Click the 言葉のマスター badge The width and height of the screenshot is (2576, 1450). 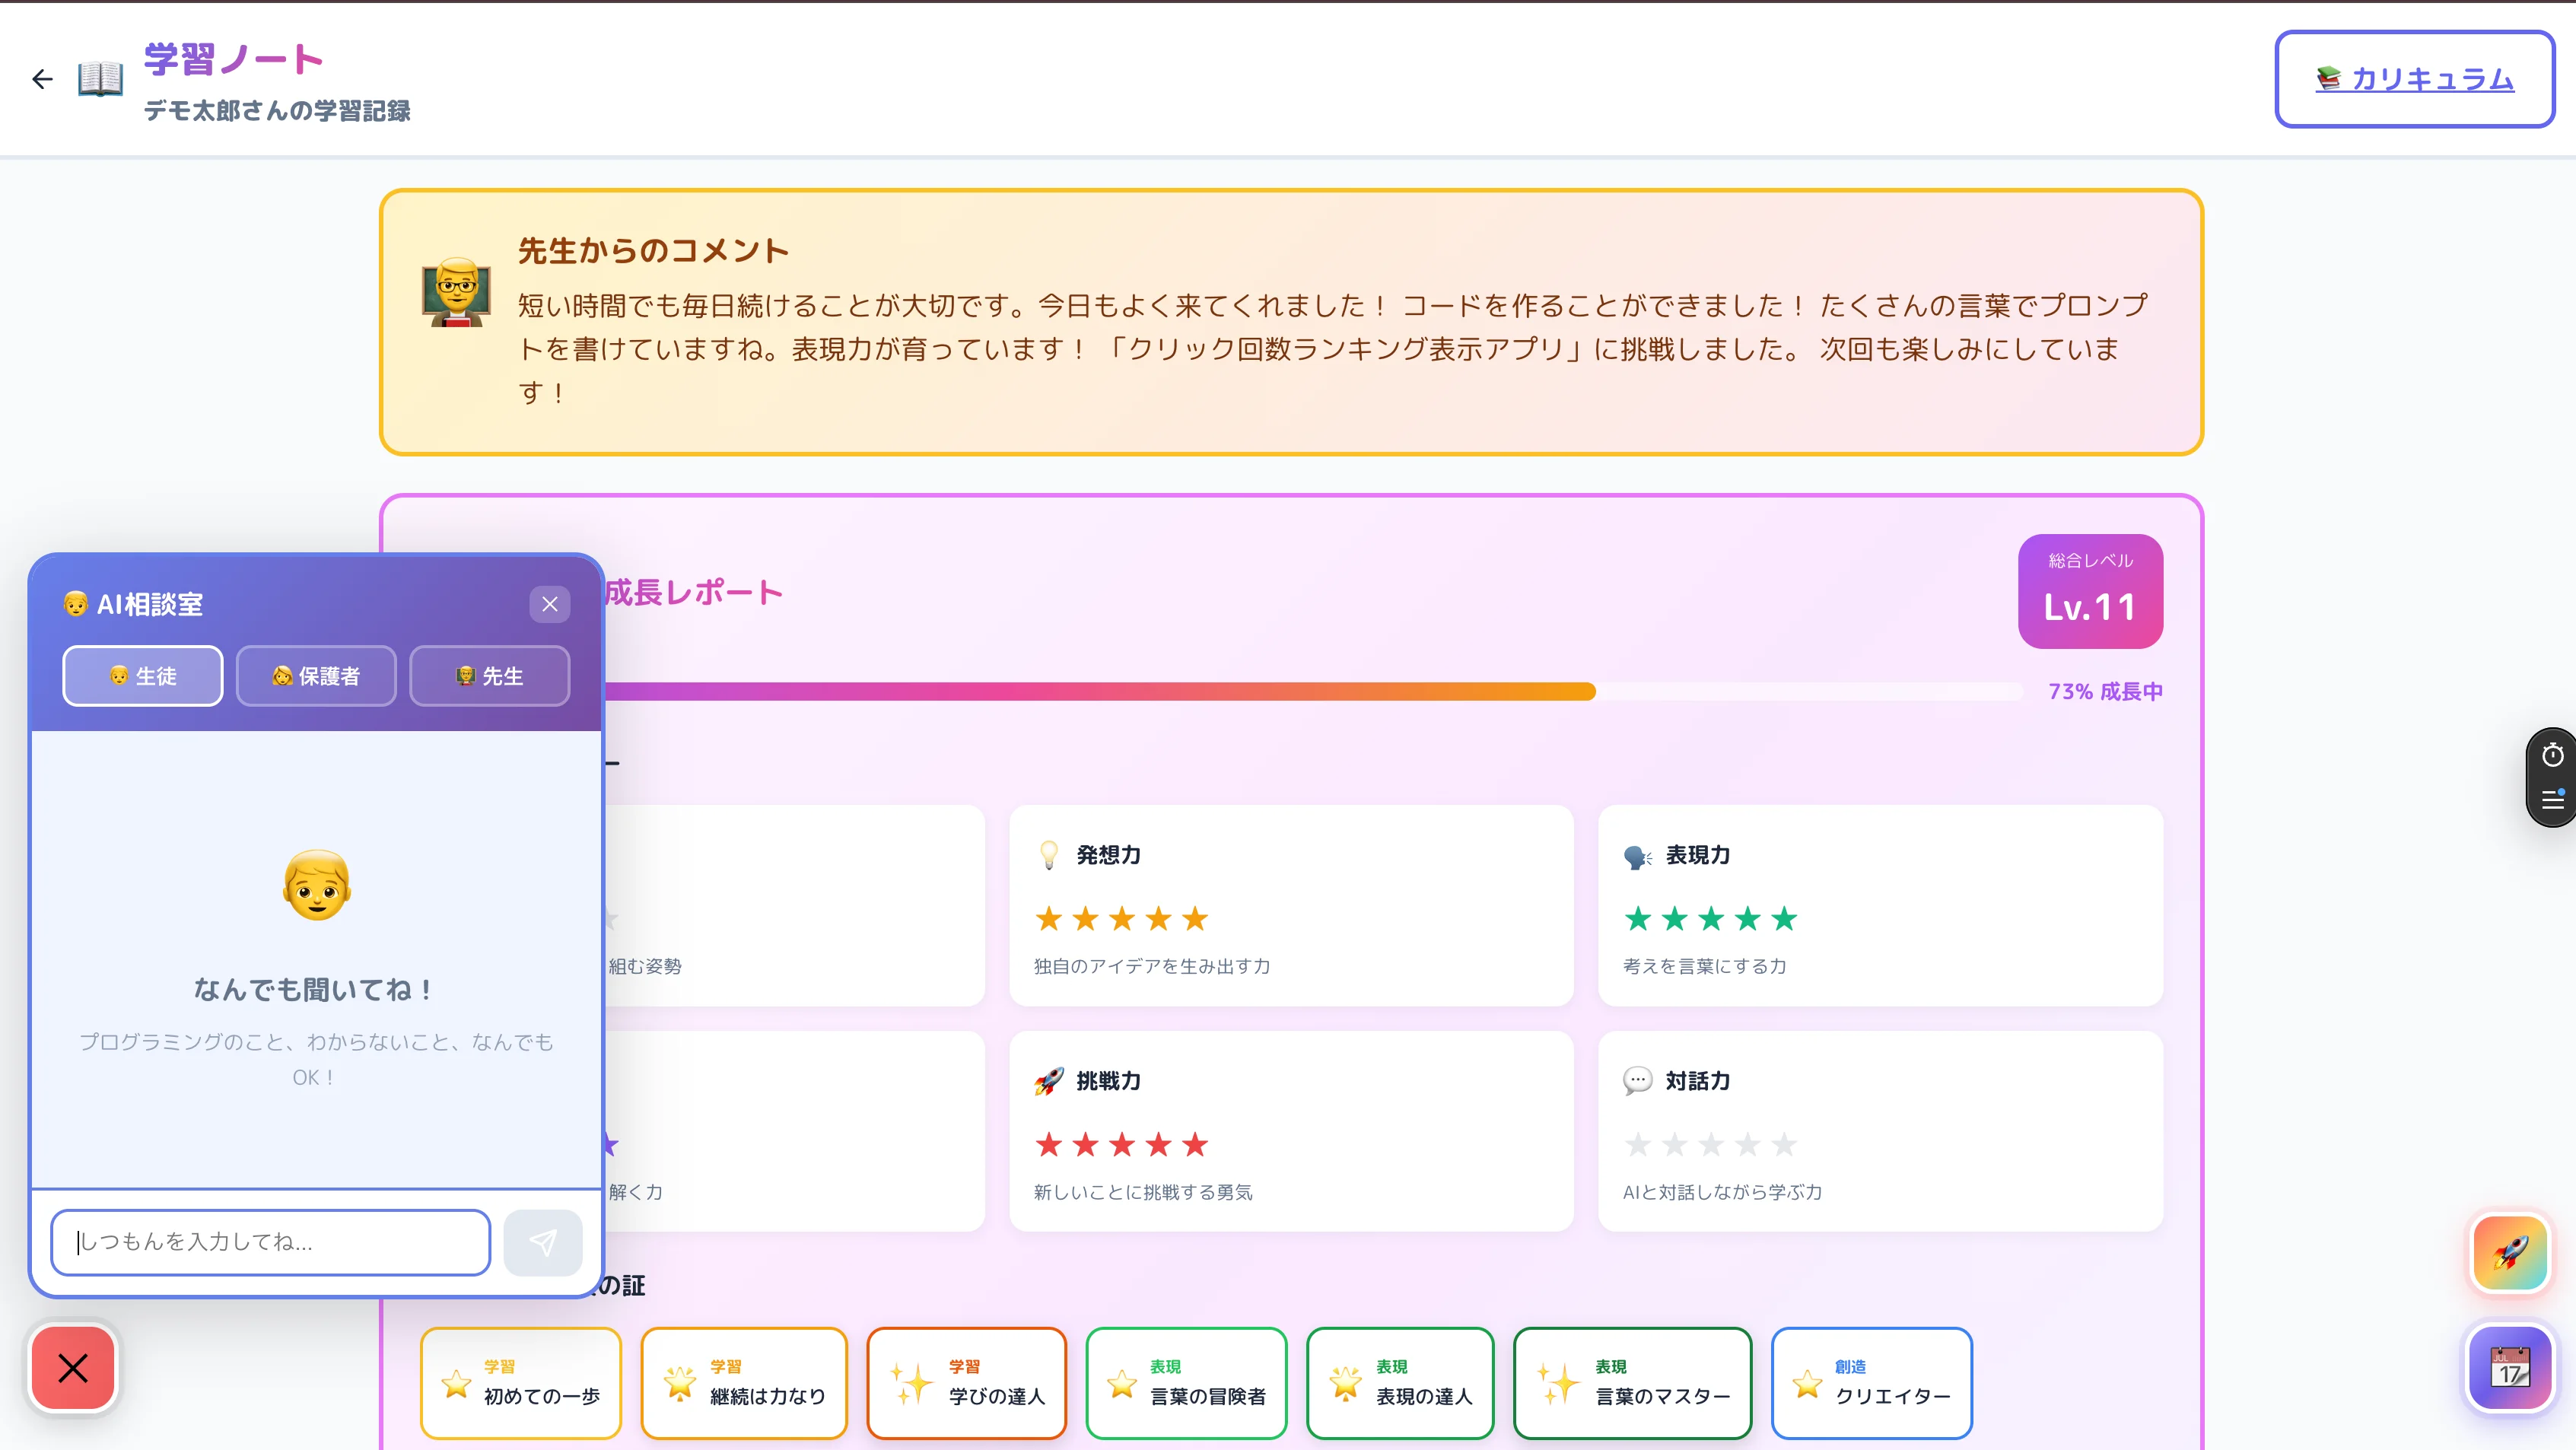click(1632, 1383)
